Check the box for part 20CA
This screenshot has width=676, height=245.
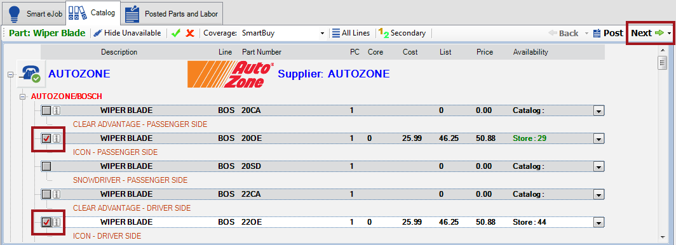coord(46,110)
